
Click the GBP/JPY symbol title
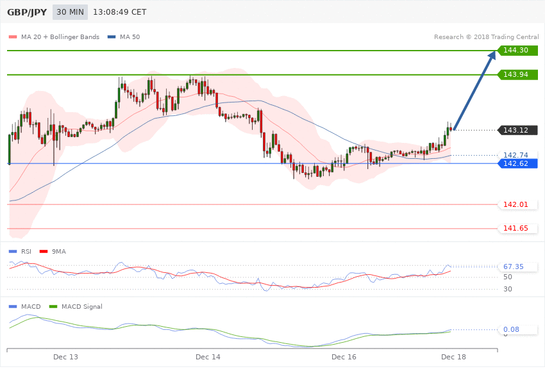click(x=27, y=12)
